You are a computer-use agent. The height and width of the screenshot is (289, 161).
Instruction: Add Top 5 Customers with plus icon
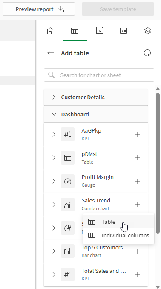[138, 251]
